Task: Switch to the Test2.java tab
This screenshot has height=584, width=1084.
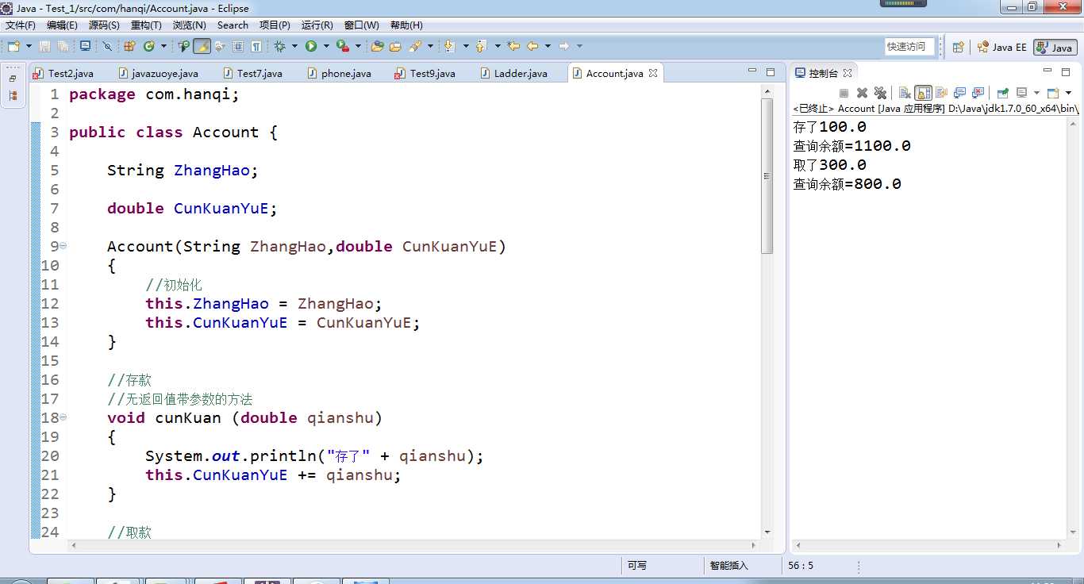Action: pos(63,73)
